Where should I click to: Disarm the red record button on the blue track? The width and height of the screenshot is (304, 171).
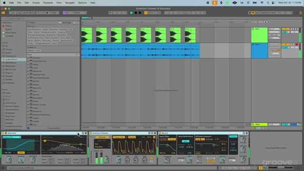click(x=296, y=44)
